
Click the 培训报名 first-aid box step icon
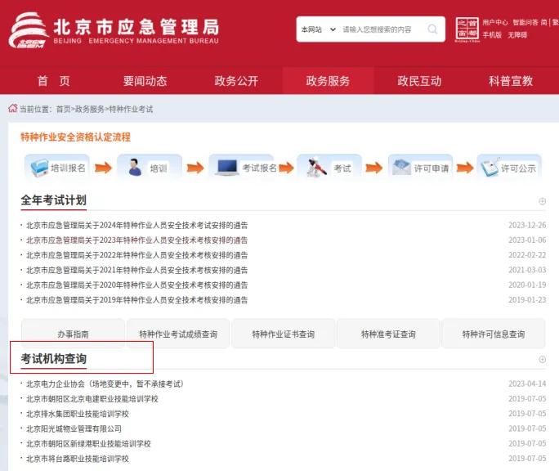coord(39,168)
